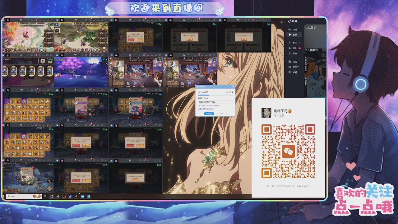Open 直播 in the Douyin sidebar
The width and height of the screenshot is (398, 224).
[293, 62]
